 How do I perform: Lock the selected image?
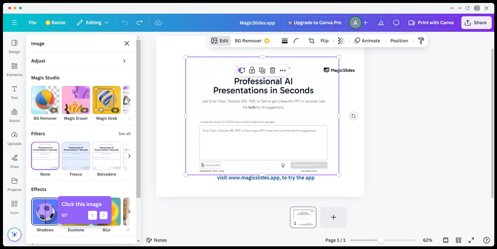[x=252, y=70]
